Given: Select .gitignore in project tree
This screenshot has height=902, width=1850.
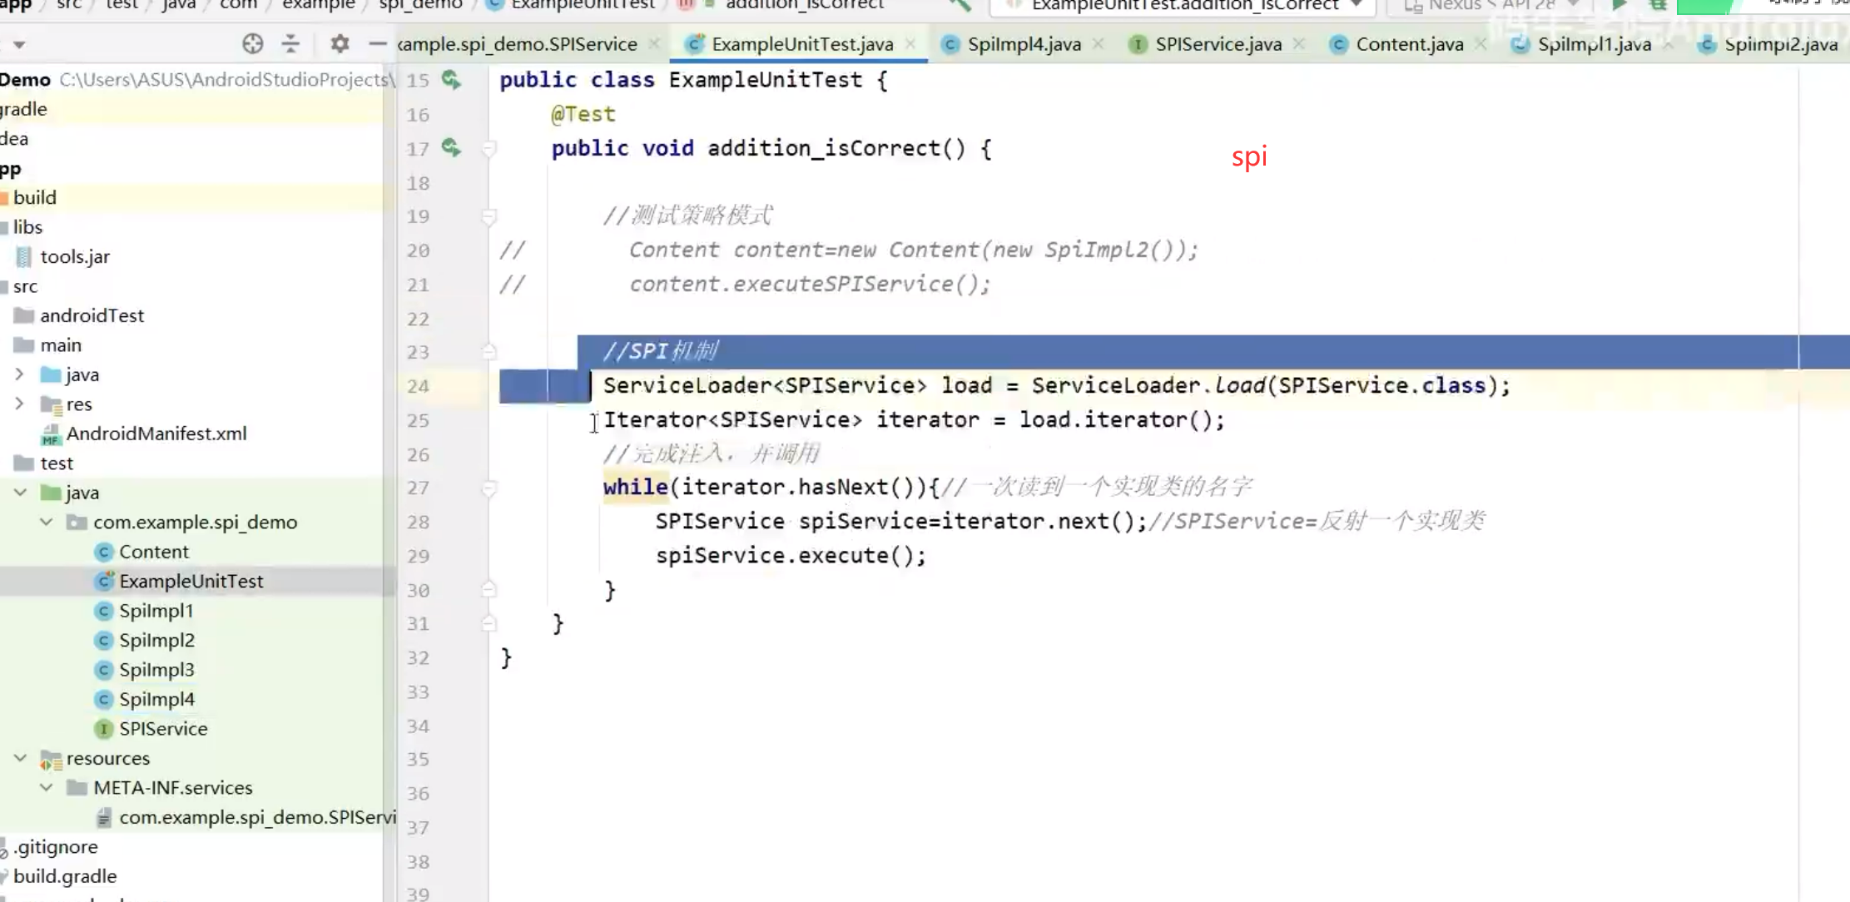Looking at the screenshot, I should tap(55, 847).
